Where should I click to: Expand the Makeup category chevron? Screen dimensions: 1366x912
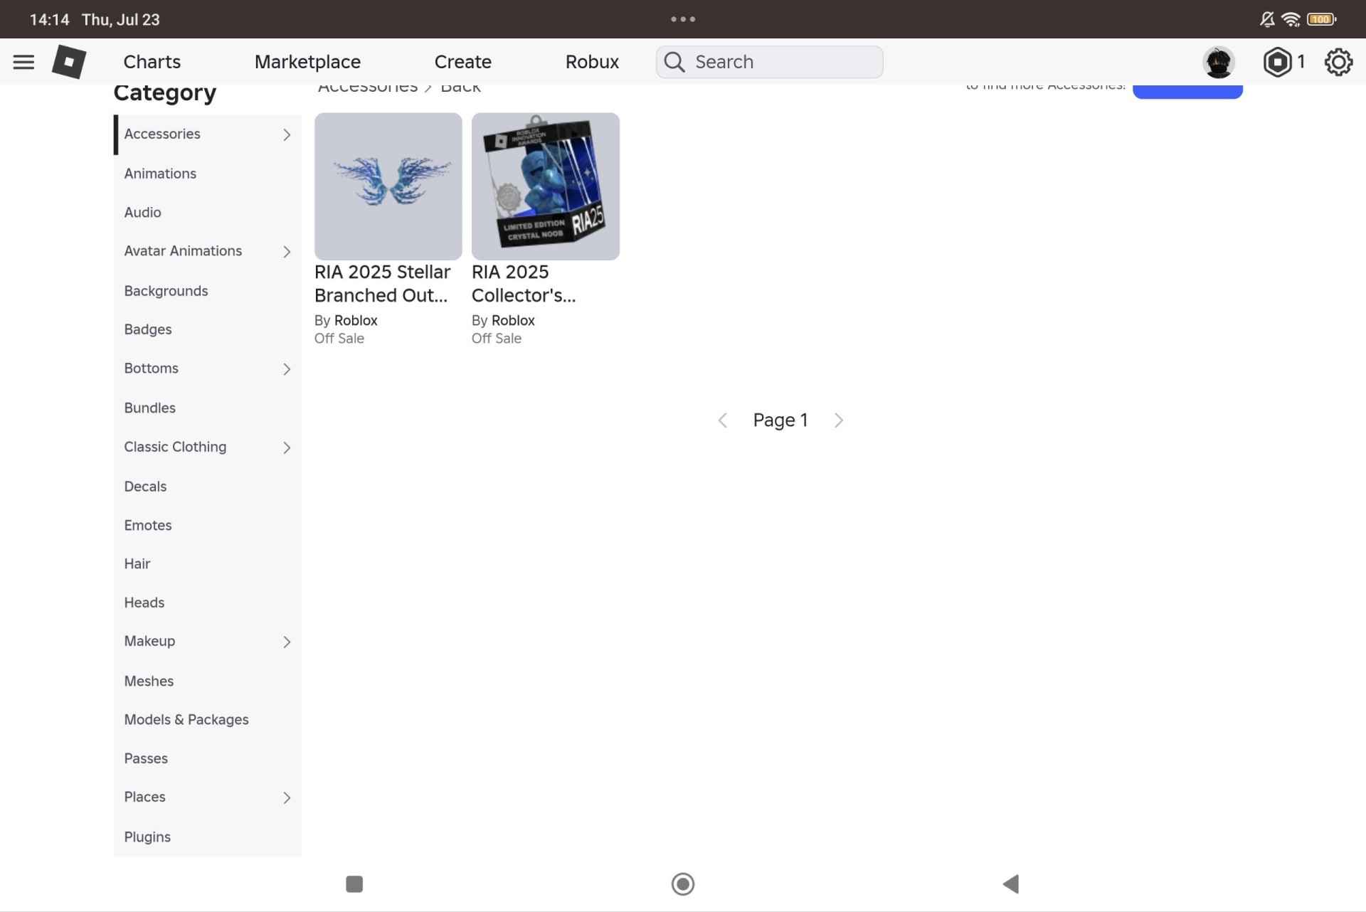pos(287,642)
